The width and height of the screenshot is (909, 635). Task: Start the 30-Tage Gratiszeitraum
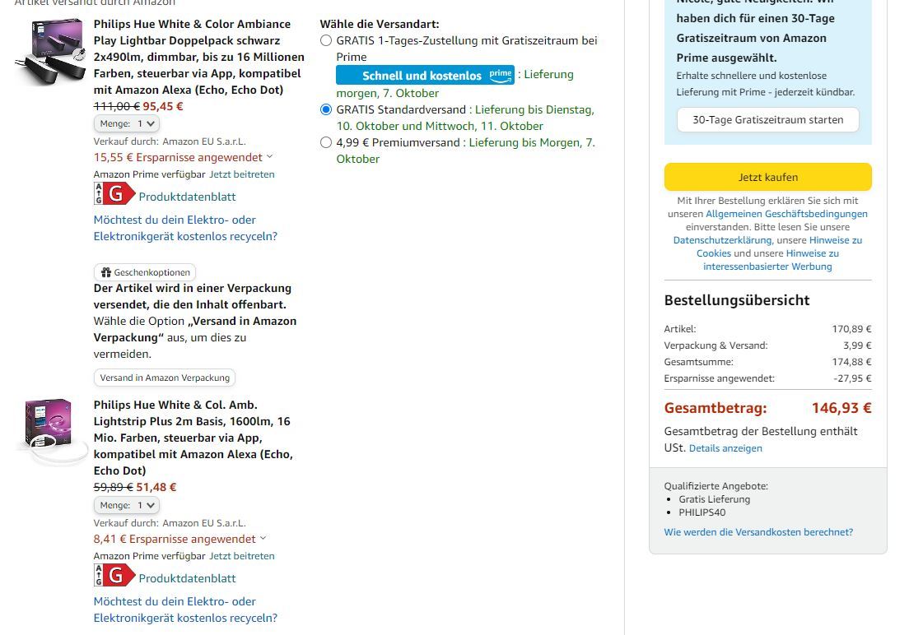point(767,120)
